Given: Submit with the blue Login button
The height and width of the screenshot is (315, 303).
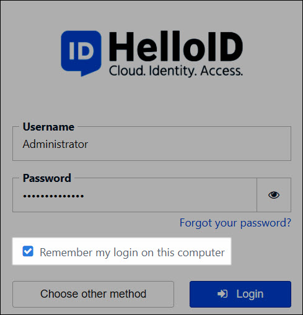Looking at the screenshot, I should click(240, 294).
